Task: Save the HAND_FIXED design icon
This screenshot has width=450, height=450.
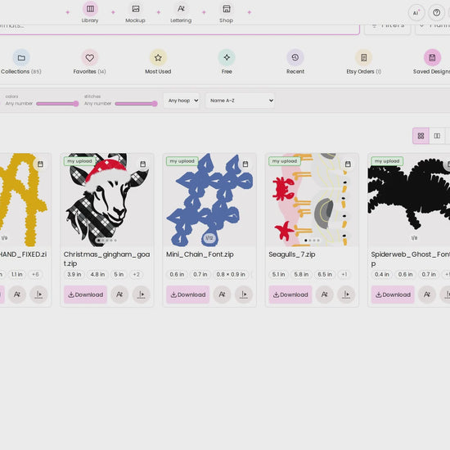Action: tap(40, 164)
